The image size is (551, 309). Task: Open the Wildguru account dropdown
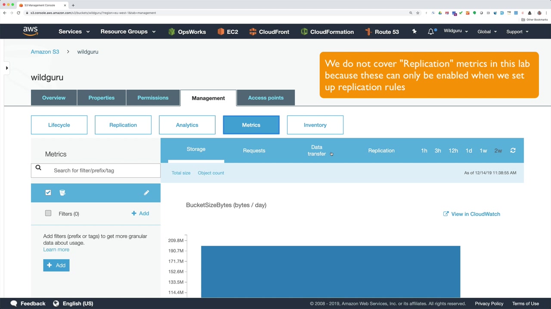456,31
